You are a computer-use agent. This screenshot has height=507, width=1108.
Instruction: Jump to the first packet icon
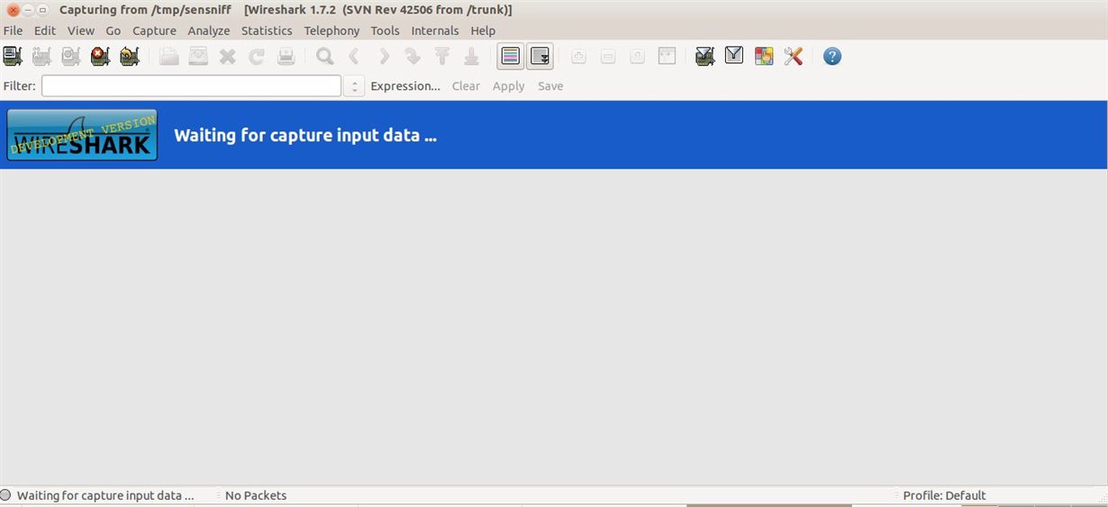pos(442,57)
